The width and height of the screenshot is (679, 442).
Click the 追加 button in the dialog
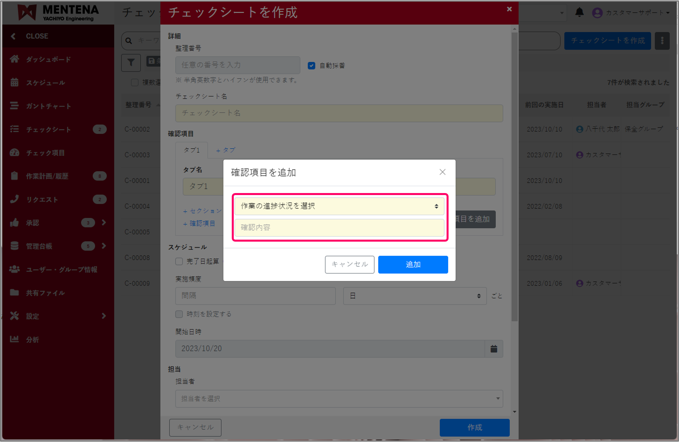click(x=413, y=265)
